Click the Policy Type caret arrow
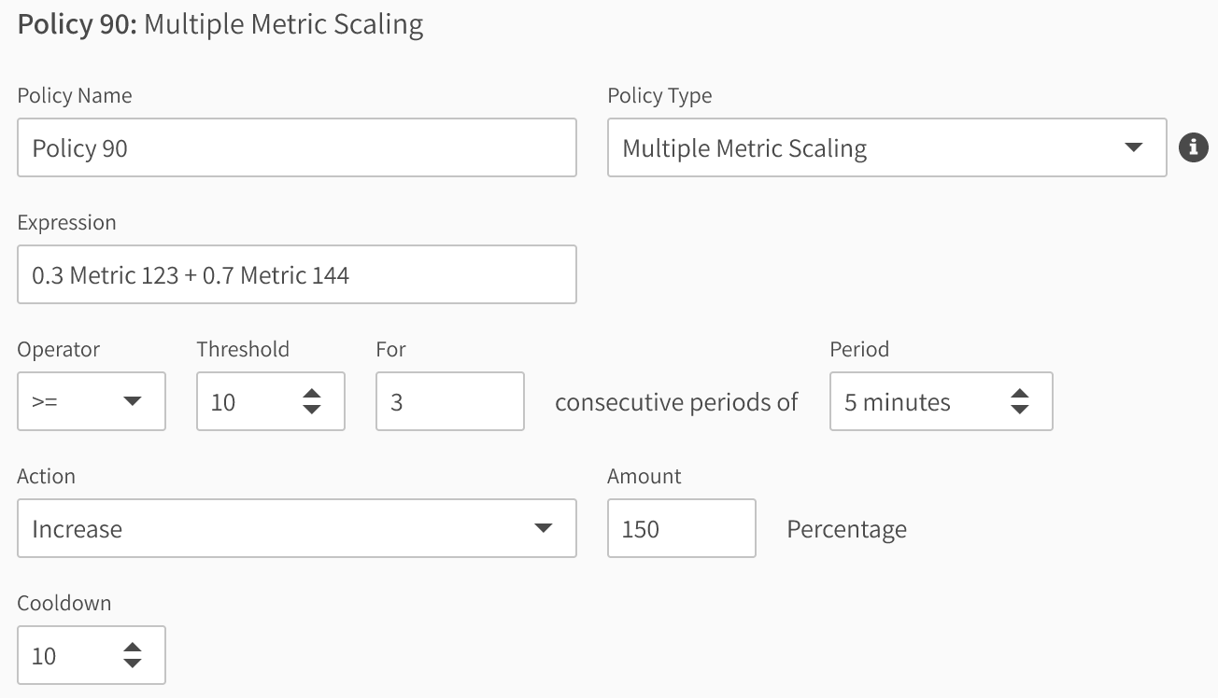The image size is (1218, 698). coord(1133,147)
